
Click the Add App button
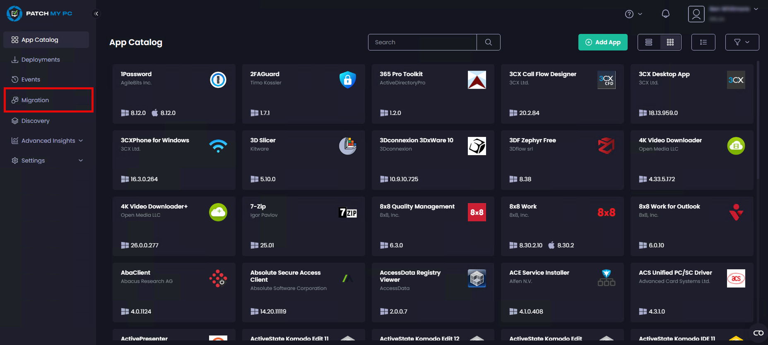tap(603, 42)
